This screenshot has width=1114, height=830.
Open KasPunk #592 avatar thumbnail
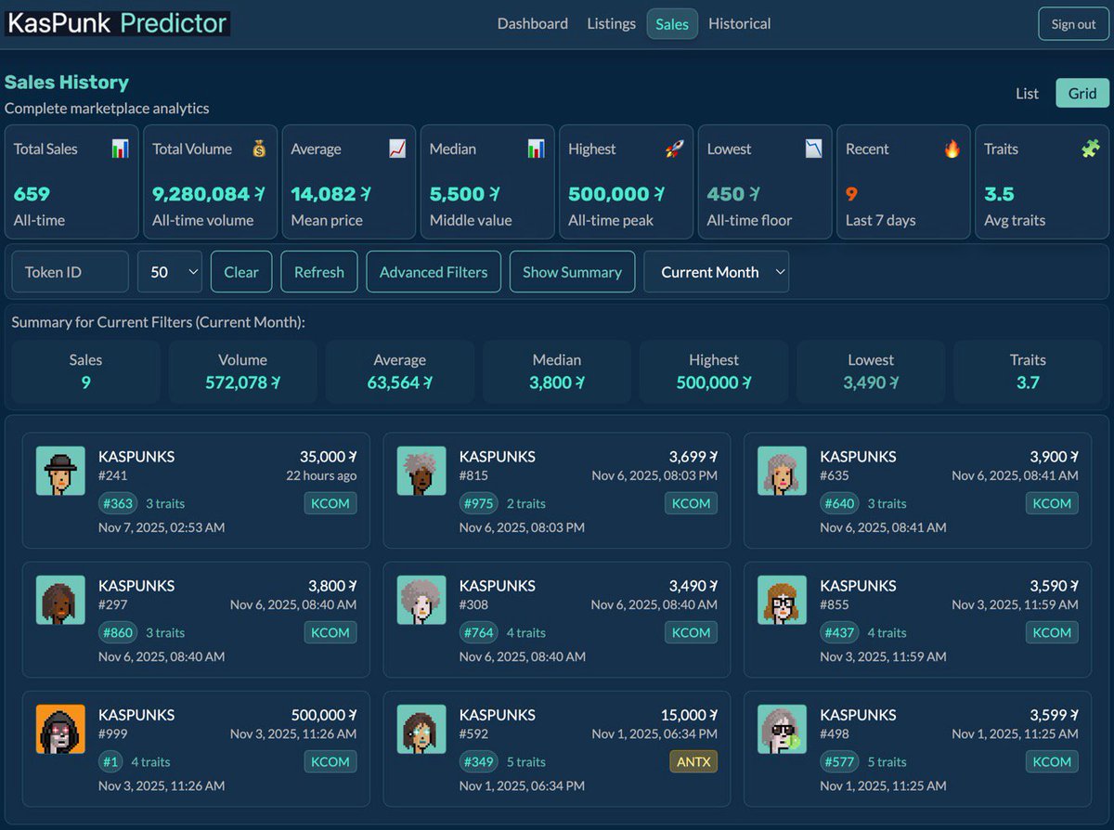point(421,729)
